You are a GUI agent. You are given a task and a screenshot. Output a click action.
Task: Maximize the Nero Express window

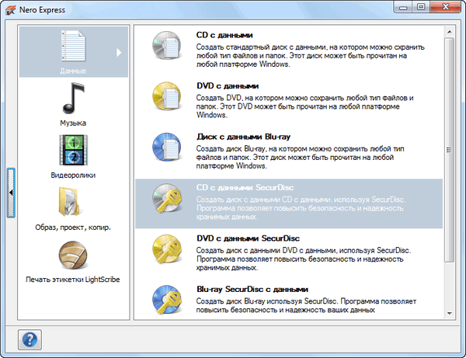420,7
